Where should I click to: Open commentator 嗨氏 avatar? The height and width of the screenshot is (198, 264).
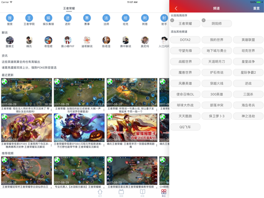click(x=29, y=40)
